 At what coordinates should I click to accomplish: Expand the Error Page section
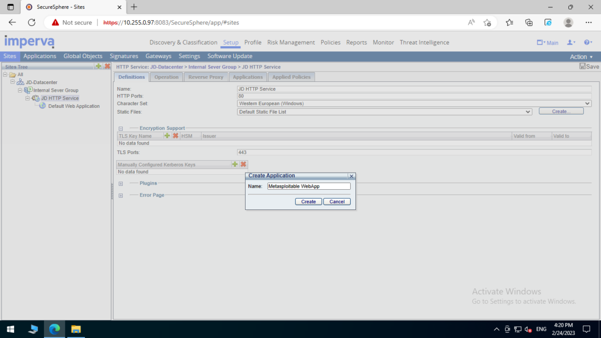pos(121,195)
